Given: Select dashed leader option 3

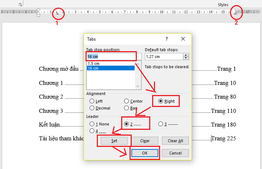Looking at the screenshot, I should (x=161, y=124).
